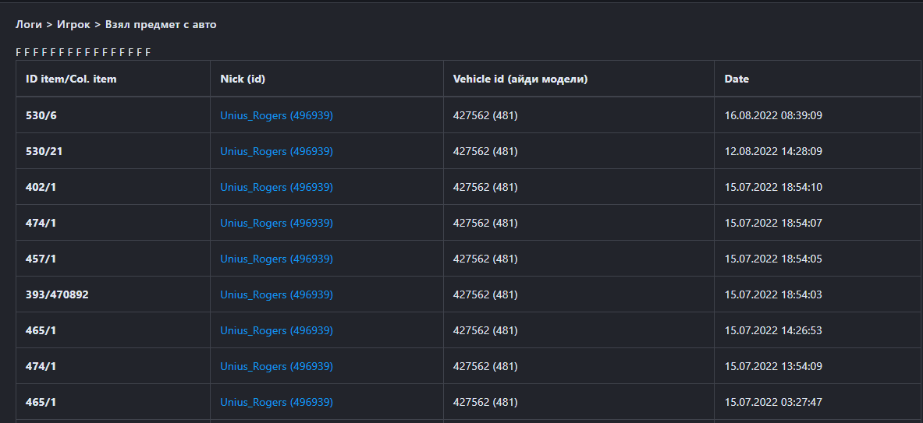Select "Взял предмет с авто" breadcrumb
The width and height of the screenshot is (923, 423).
tap(161, 25)
